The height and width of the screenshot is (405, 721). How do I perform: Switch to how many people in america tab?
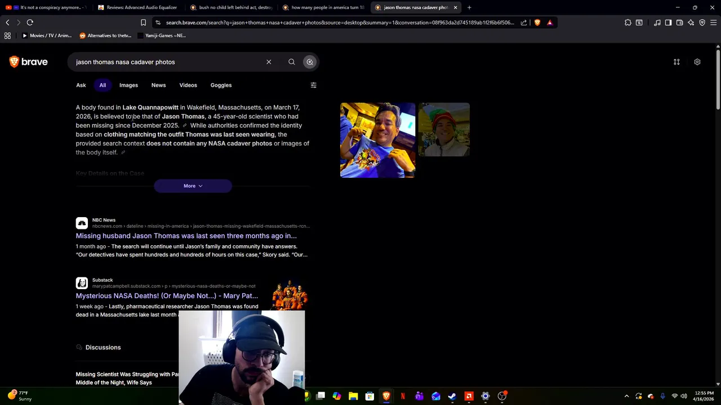323,7
